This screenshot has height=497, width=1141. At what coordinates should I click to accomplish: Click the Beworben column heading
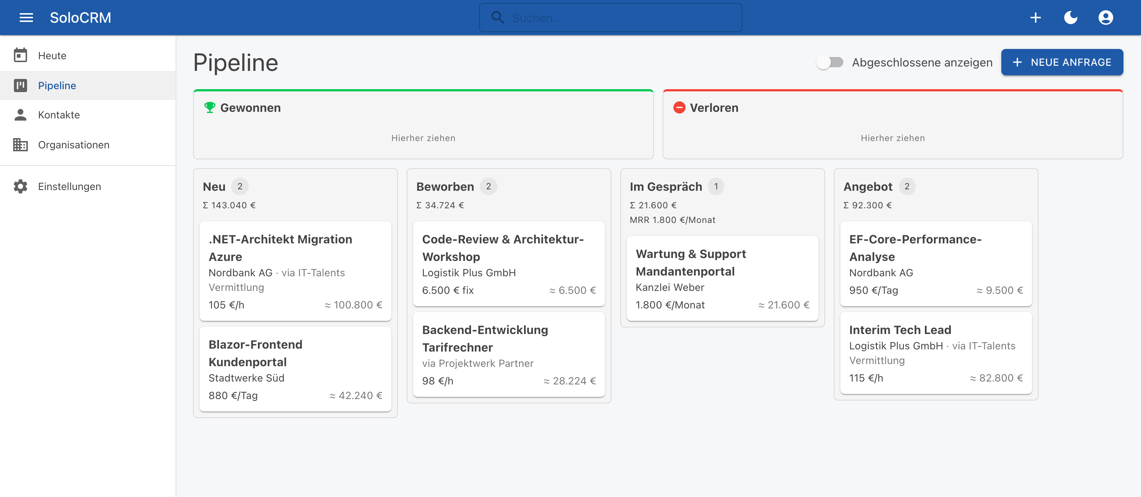click(x=445, y=187)
